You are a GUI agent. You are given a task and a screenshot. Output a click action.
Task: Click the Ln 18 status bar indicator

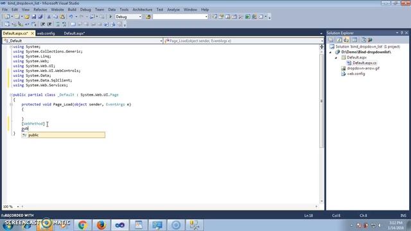(x=308, y=216)
